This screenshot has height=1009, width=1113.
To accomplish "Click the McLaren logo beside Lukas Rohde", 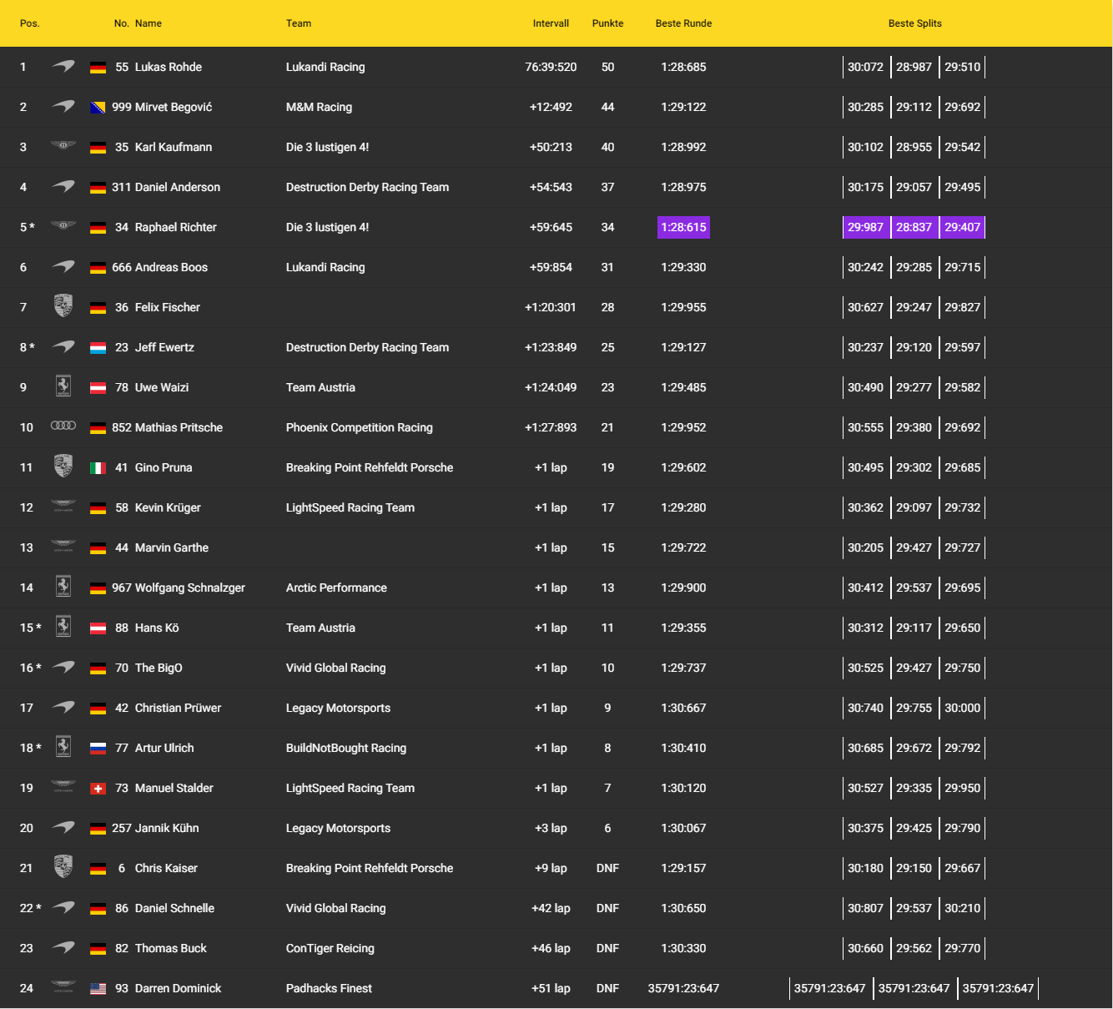I will click(63, 67).
